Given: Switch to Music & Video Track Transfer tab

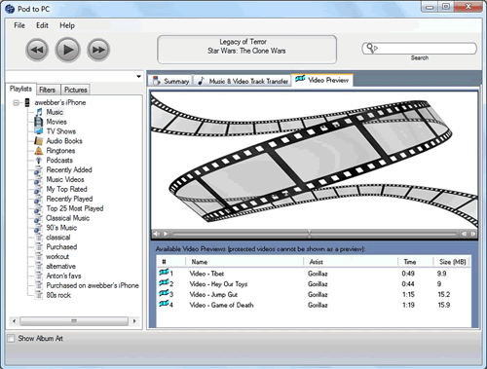Looking at the screenshot, I should click(x=243, y=81).
